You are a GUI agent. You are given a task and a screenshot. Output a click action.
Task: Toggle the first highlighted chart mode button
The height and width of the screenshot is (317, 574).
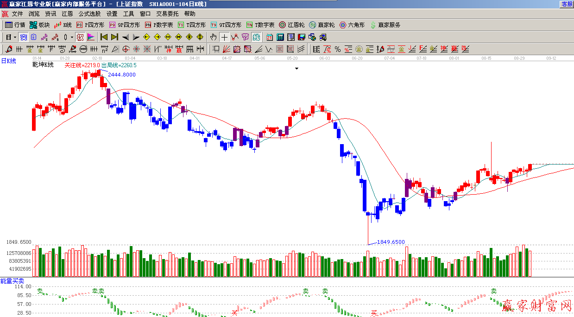(23, 37)
